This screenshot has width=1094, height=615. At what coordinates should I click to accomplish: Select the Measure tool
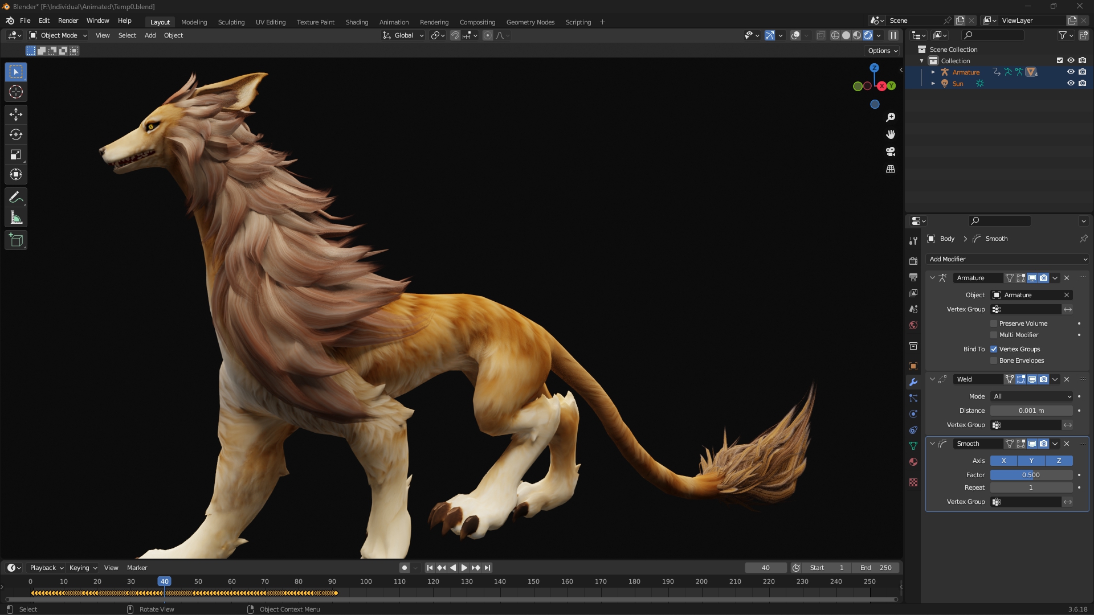point(16,218)
